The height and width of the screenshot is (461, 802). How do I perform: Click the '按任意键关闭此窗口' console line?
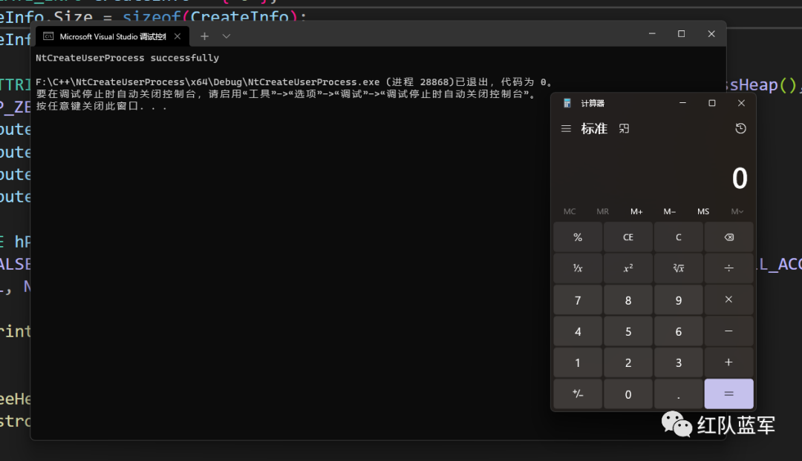pos(101,106)
